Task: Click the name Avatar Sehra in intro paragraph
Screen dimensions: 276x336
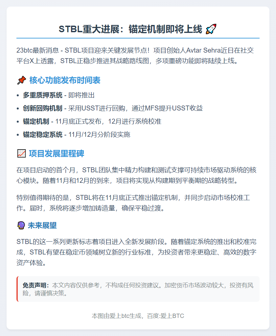Action: [203, 50]
